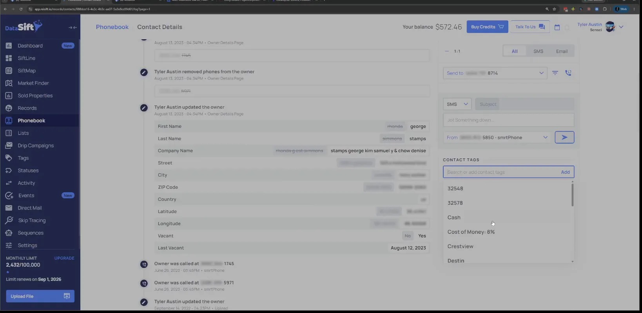Select Lists in the sidebar menu
642x313 pixels.
click(x=23, y=133)
